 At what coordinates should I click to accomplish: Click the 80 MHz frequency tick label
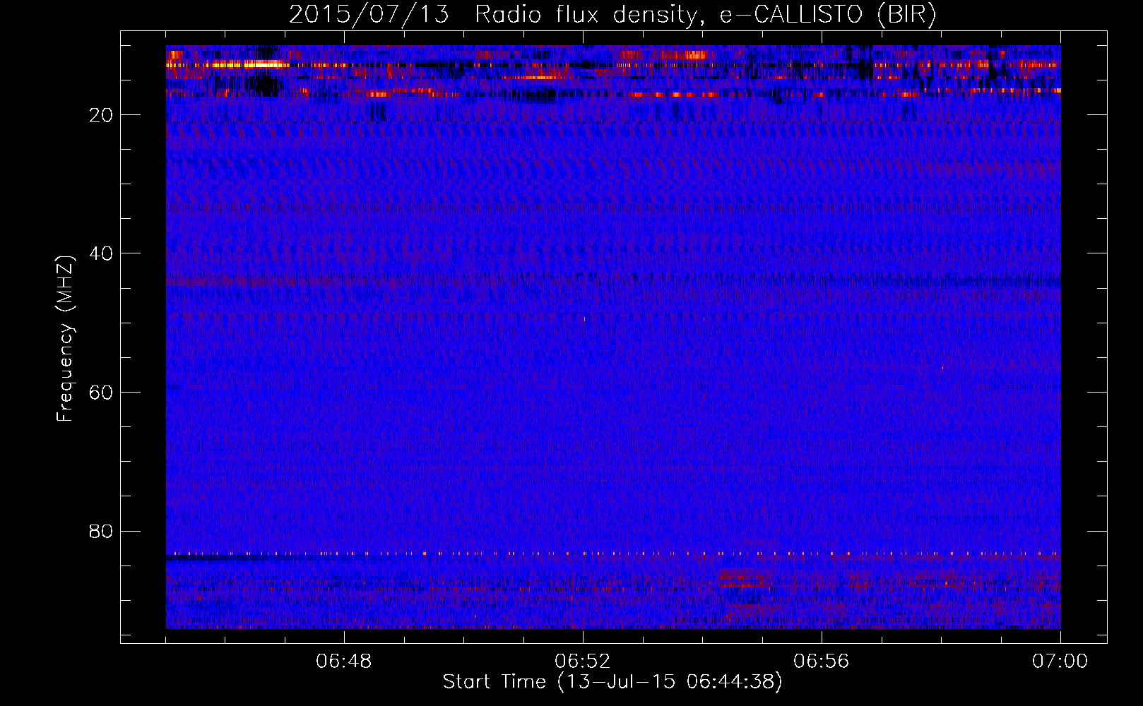102,531
